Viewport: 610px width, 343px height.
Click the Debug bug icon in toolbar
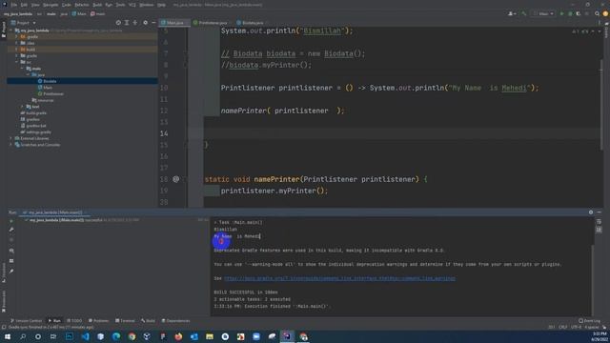570,13
